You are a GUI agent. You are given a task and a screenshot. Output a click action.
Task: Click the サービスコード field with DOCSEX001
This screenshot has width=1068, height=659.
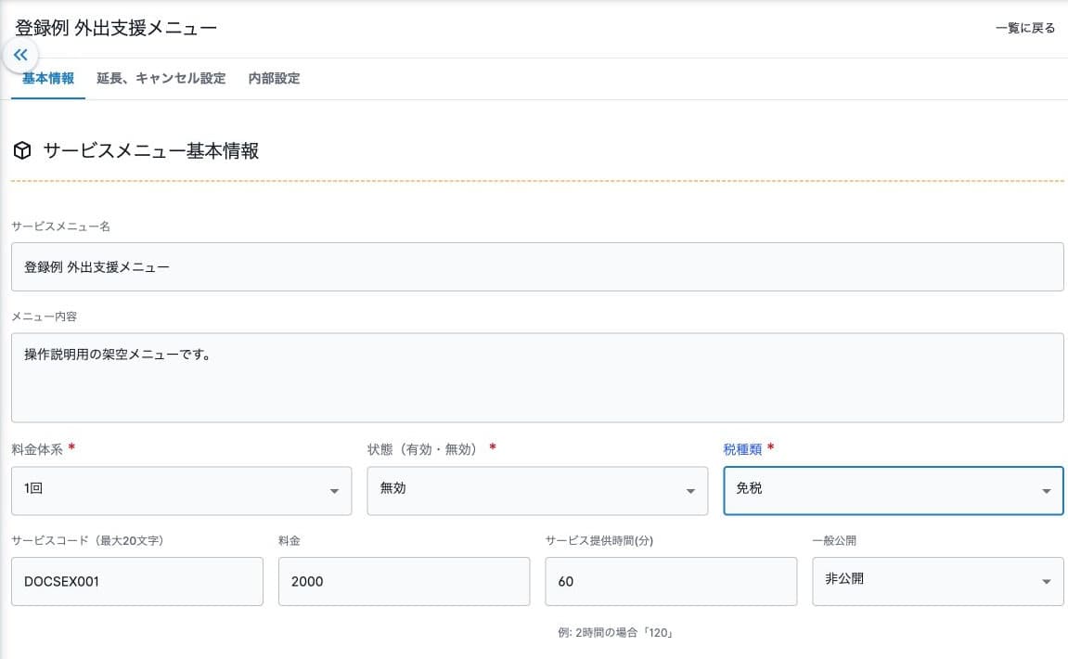(x=137, y=581)
